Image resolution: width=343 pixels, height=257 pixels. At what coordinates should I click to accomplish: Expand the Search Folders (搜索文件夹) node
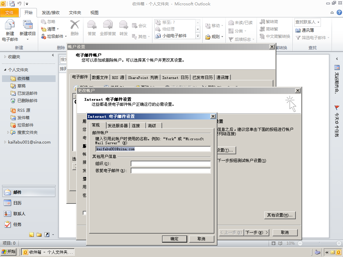pos(8,133)
